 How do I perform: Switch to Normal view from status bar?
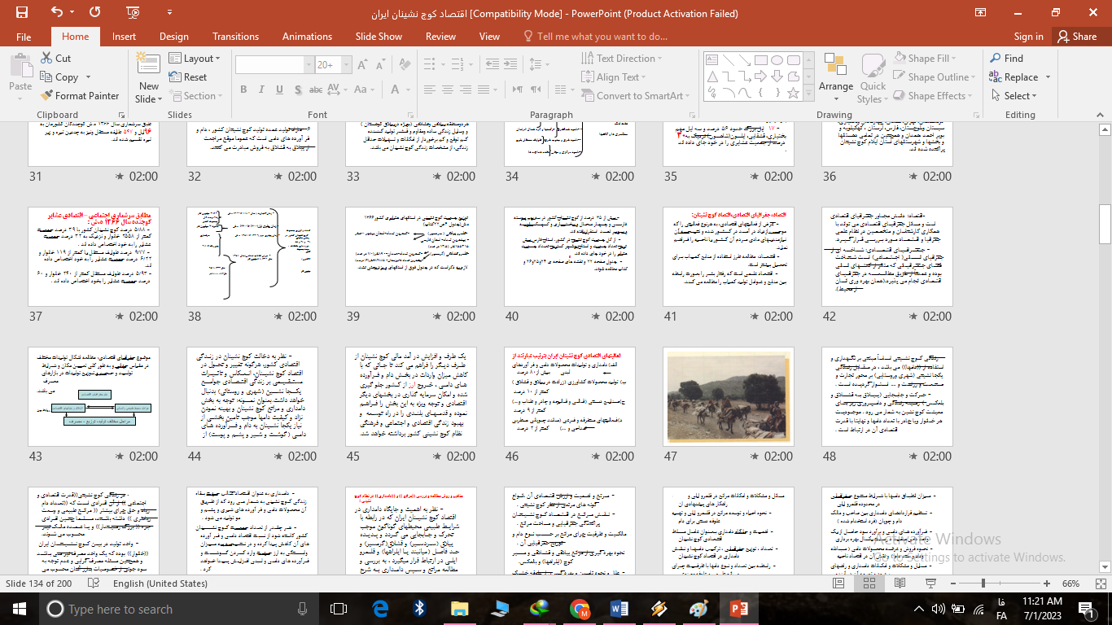click(838, 583)
